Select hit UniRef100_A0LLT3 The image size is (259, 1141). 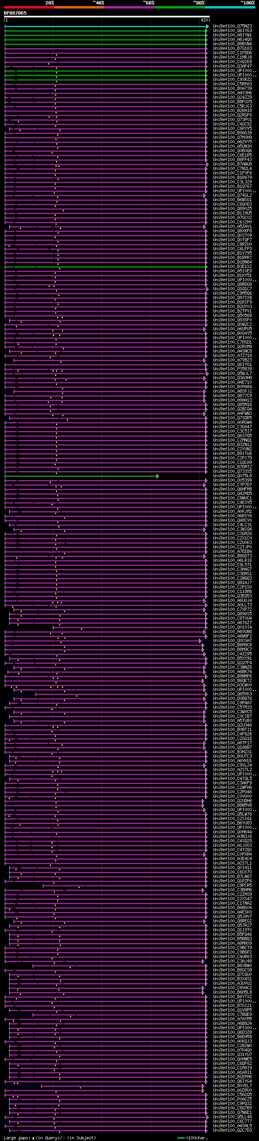point(232,605)
